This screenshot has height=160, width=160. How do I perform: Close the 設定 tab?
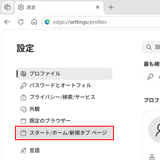point(98,7)
